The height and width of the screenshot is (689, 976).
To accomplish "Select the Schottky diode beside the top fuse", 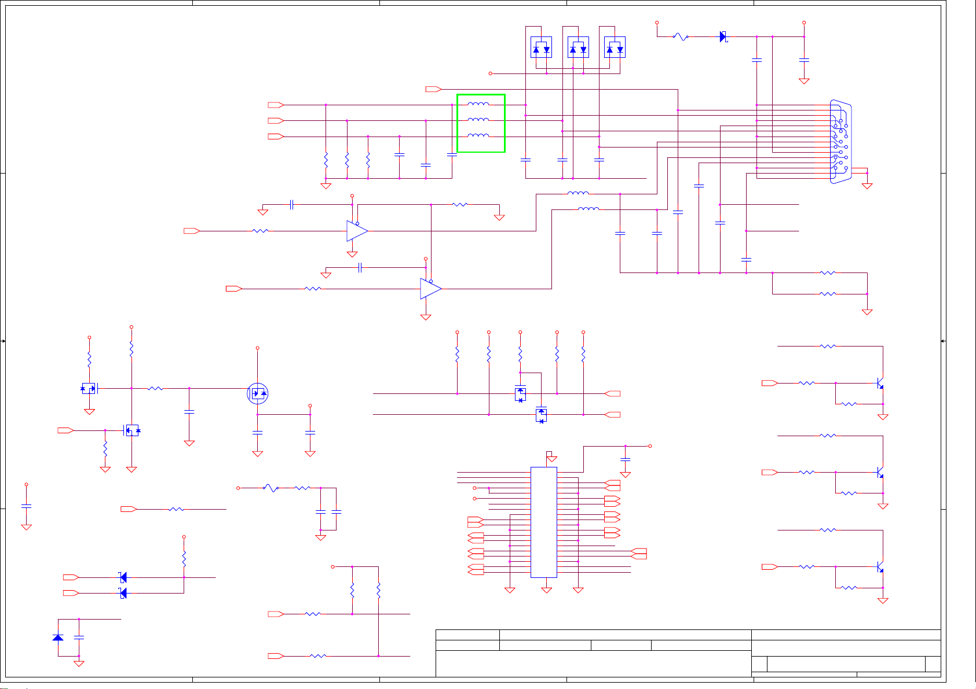I will click(x=723, y=37).
